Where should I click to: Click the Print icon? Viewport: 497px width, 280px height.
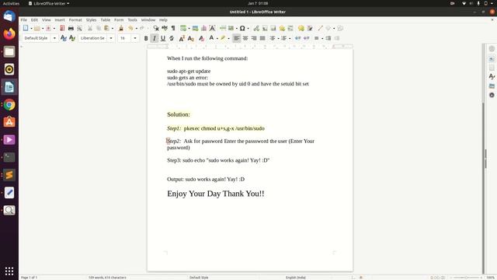71,28
